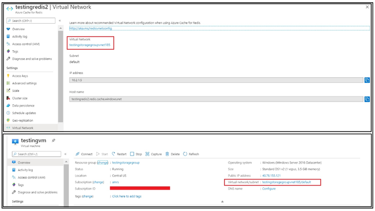Click the greyed-out Start button for testingvm
Image resolution: width=375 pixels, height=211 pixels.
102,154
